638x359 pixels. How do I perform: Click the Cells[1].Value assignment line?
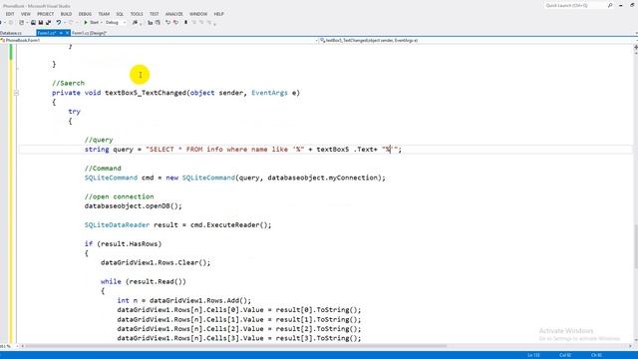(239, 319)
